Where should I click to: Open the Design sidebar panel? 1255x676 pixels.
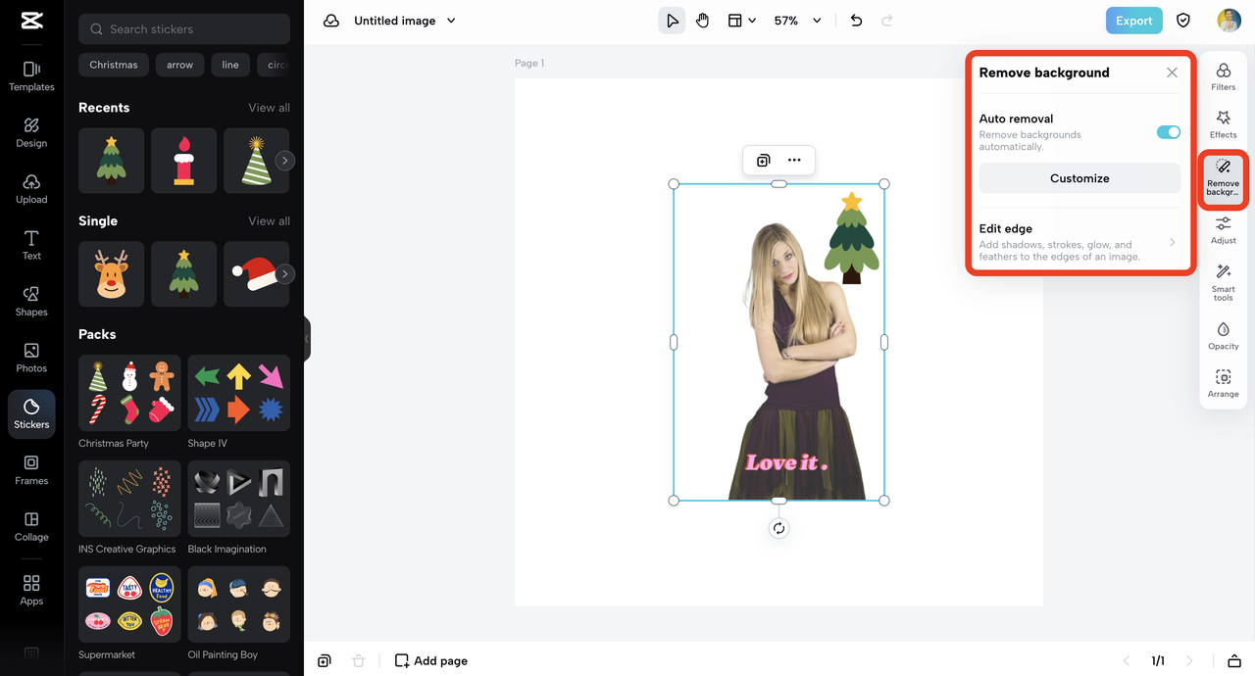[x=31, y=132]
